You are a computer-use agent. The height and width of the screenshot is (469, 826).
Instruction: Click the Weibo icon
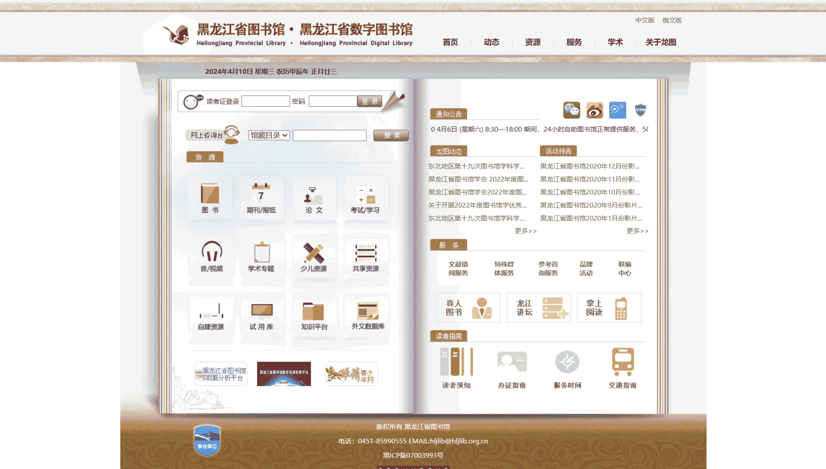(595, 110)
